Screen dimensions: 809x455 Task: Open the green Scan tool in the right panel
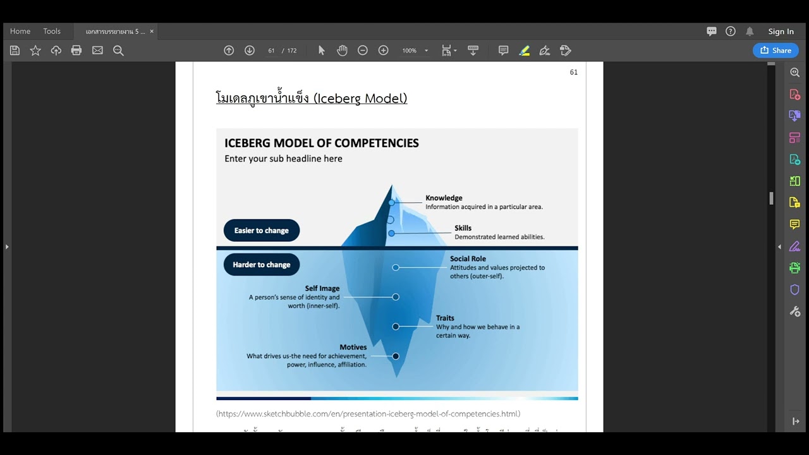coord(795,268)
